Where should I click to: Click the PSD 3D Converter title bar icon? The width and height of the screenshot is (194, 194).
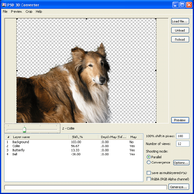[5, 5]
